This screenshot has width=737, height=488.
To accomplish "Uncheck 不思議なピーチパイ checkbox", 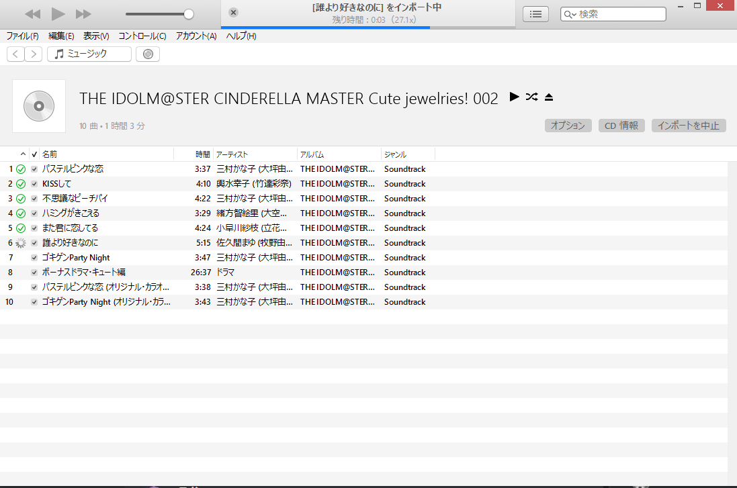I will coord(34,199).
